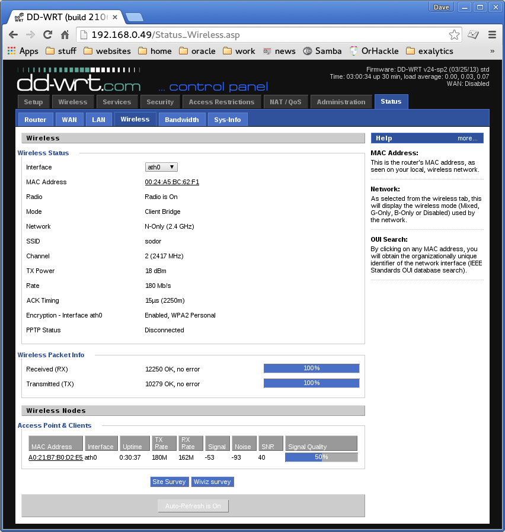Click the page icon in the address bar

coord(84,34)
